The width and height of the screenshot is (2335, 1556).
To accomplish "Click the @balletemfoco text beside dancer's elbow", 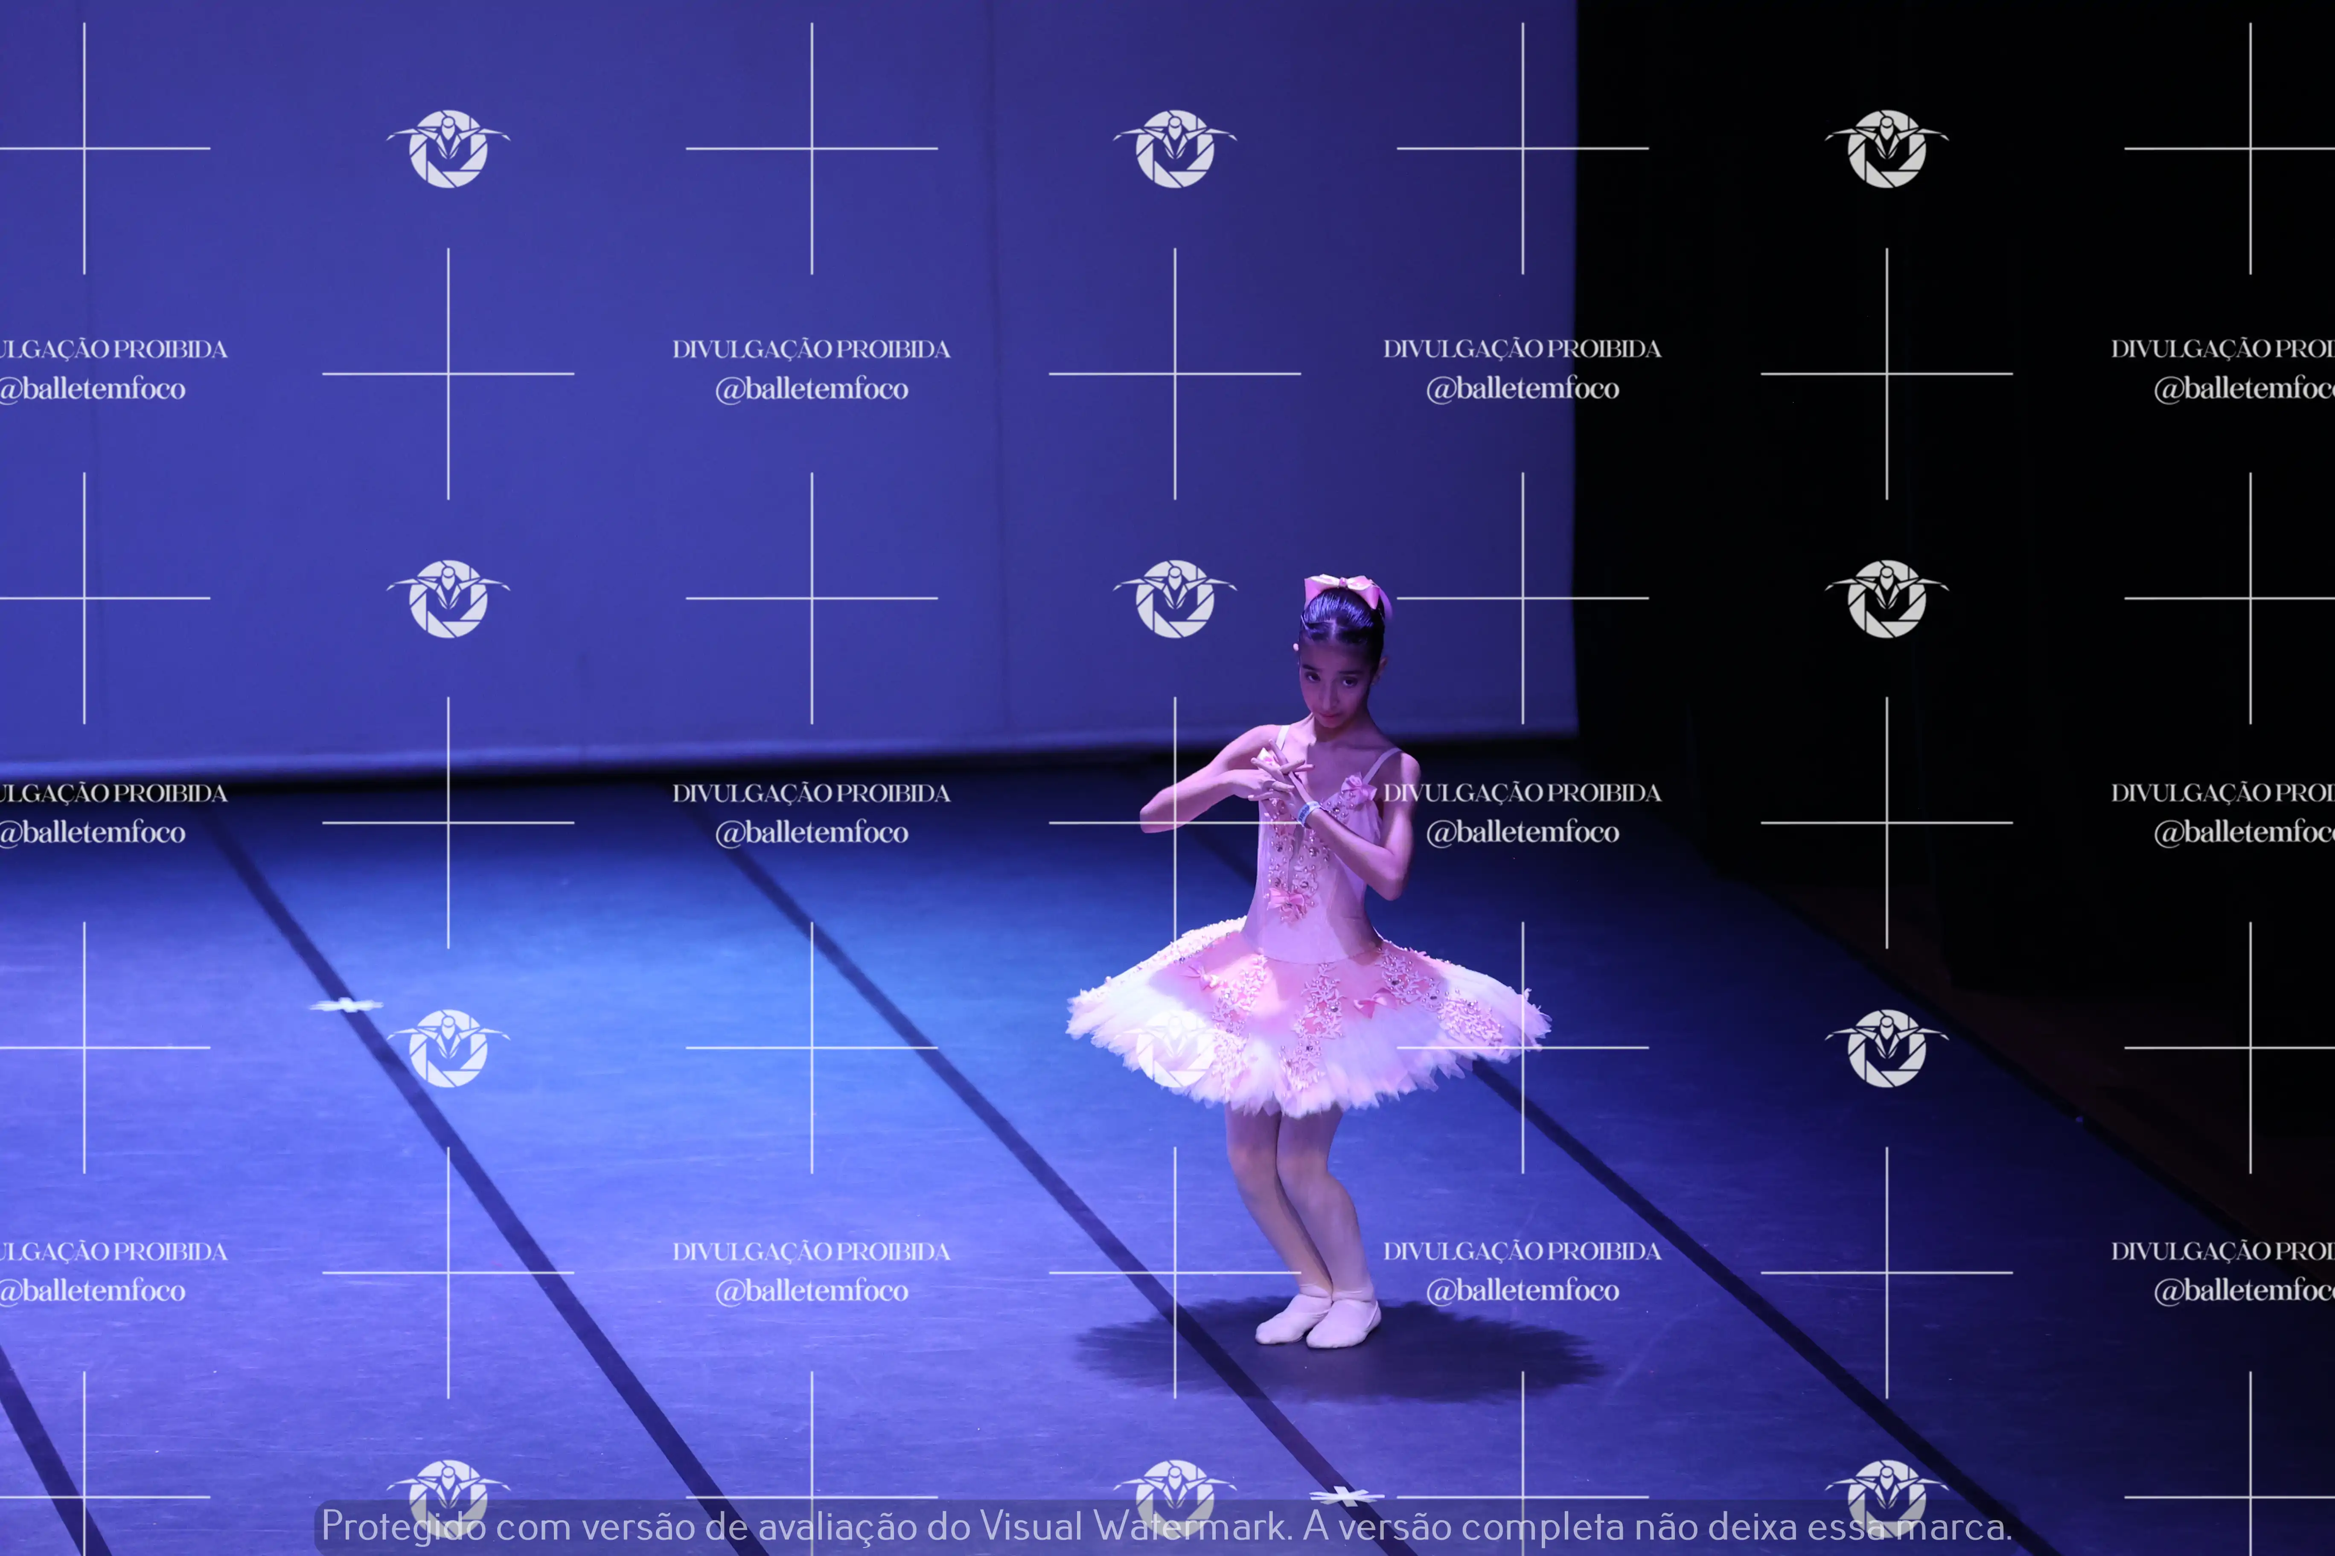I will [1522, 832].
